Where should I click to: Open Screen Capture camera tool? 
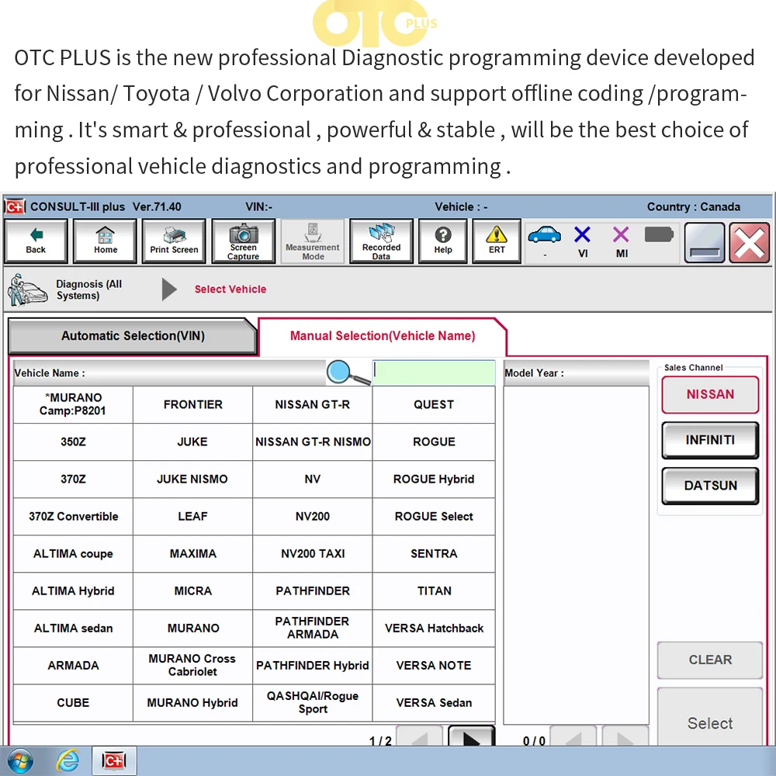pos(243,241)
